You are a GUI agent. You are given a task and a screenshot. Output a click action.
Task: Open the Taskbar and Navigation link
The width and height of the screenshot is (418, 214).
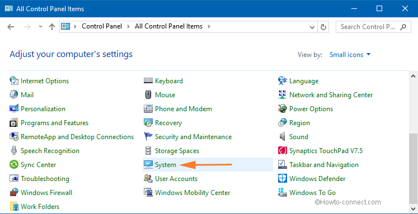324,165
